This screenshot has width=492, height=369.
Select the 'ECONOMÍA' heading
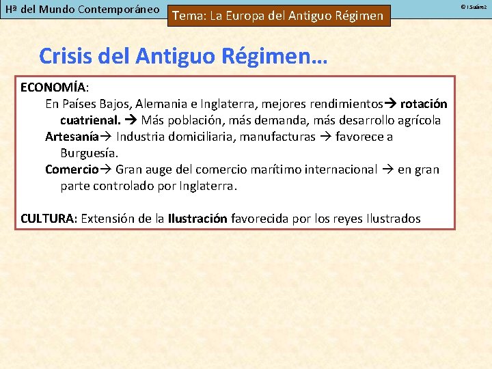[53, 87]
